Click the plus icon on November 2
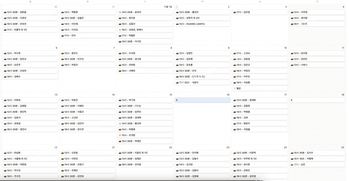 (177, 7)
